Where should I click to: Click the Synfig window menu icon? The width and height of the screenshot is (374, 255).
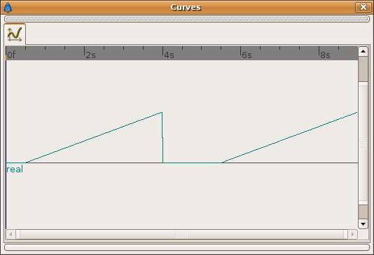click(x=8, y=8)
